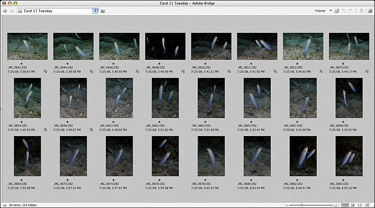Switch to Versions and Alternates view
The width and height of the screenshot is (375, 208).
pos(366,205)
